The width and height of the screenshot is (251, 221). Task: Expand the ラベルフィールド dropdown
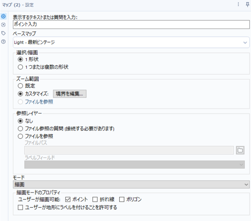[134, 165]
